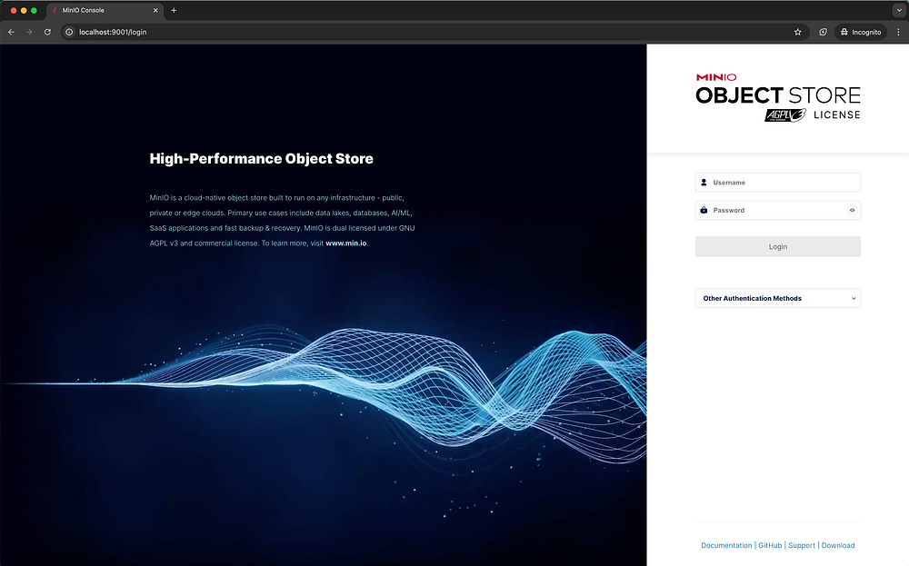Open the browser extensions icon beside the Incognito indicator
This screenshot has height=566, width=909.
(823, 32)
